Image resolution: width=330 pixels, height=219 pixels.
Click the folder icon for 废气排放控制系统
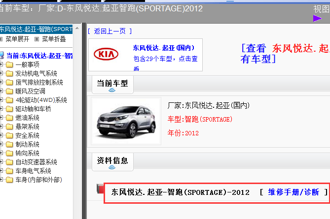(9, 82)
